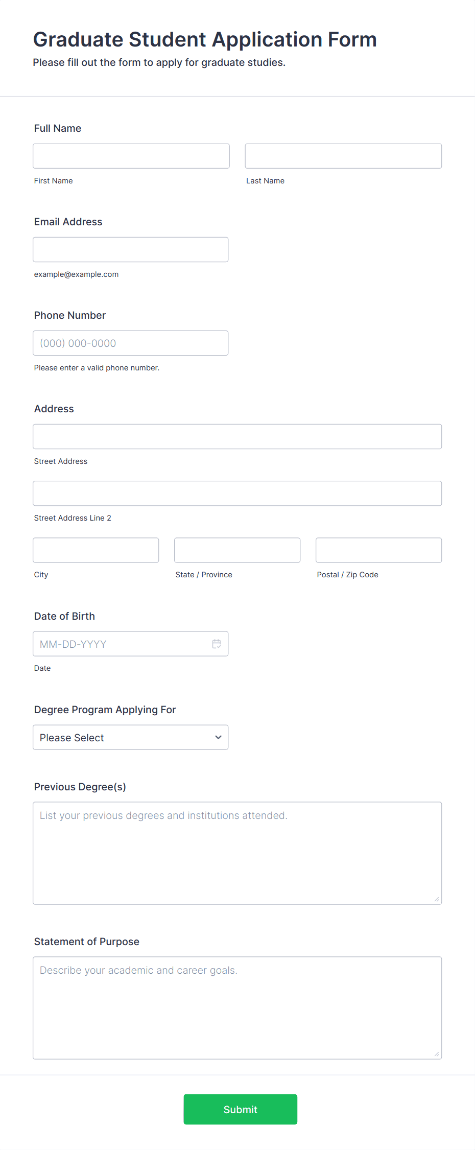
Task: Click the MM-DD-YYYY date text field
Action: [120, 644]
